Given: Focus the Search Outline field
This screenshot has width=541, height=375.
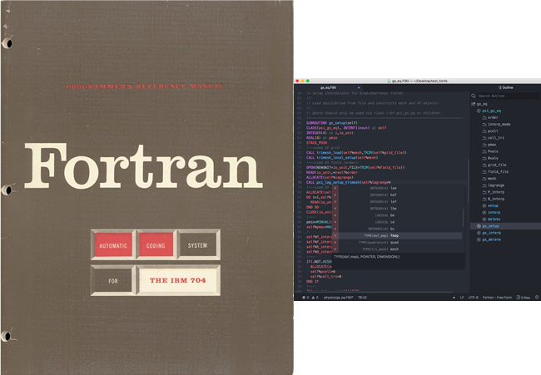Looking at the screenshot, I should pos(509,96).
